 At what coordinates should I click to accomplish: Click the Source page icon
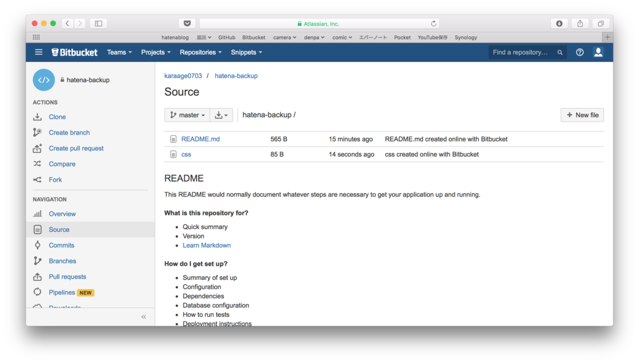37,230
